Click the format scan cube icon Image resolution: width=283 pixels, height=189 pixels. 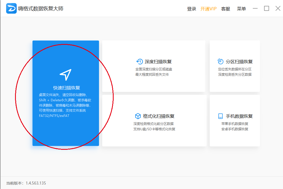[x=138, y=116]
